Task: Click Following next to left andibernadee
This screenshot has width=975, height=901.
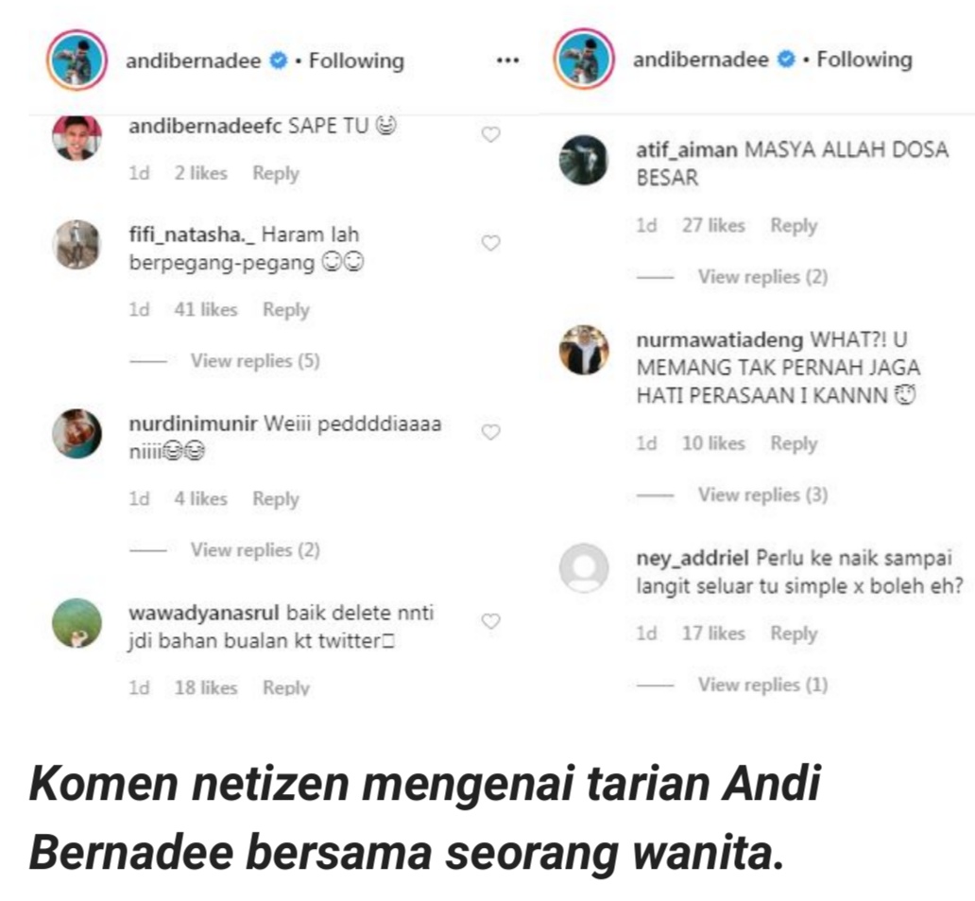Action: click(356, 61)
